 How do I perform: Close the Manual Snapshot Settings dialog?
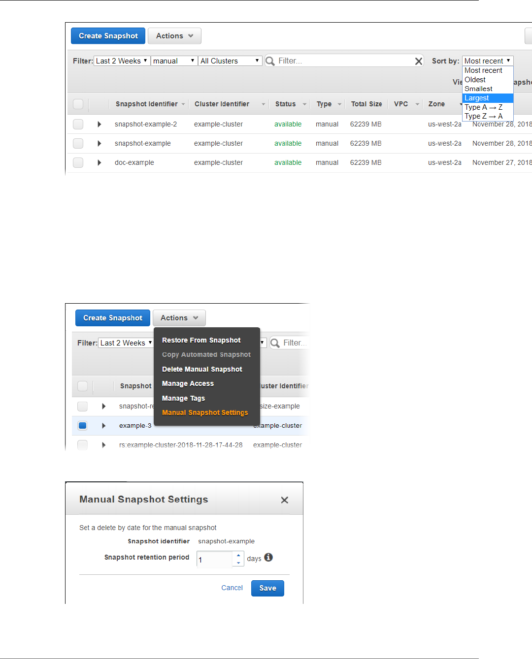click(x=284, y=500)
